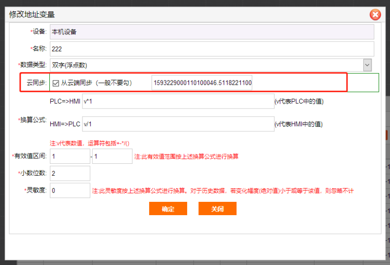This screenshot has height=265, width=390.
Task: Click the 设备 field showing 本机设备
Action: [212, 32]
